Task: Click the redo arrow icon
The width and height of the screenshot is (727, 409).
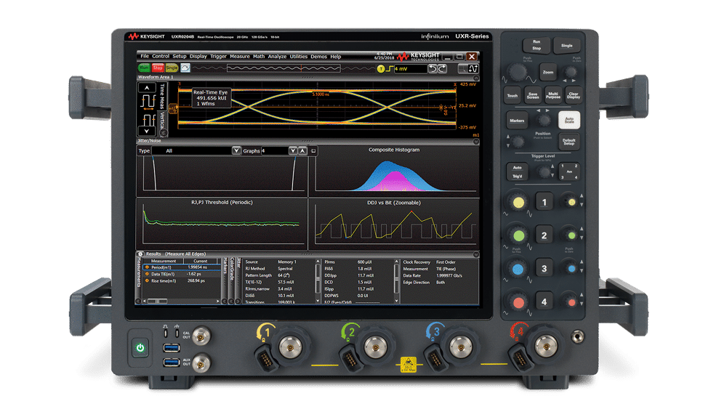Action: [x=442, y=68]
